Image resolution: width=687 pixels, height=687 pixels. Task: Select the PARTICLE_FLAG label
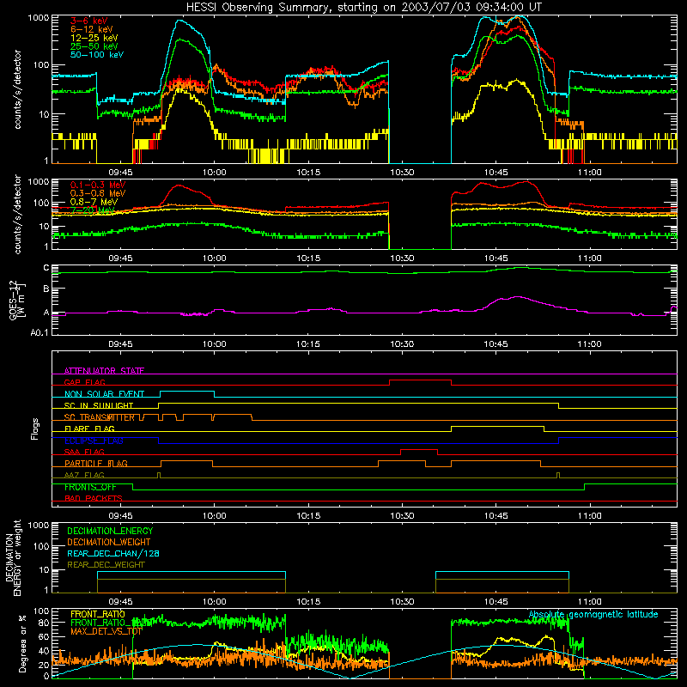[96, 464]
